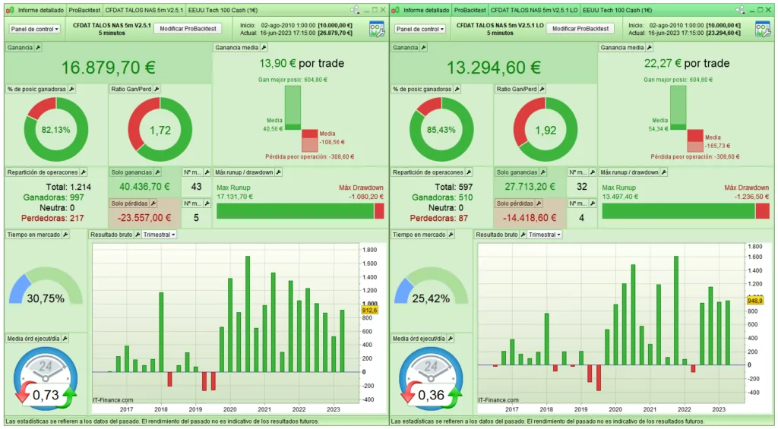The image size is (778, 429).
Task: Click Solo pérdidas wrench icon in right window
Action: pos(539,203)
